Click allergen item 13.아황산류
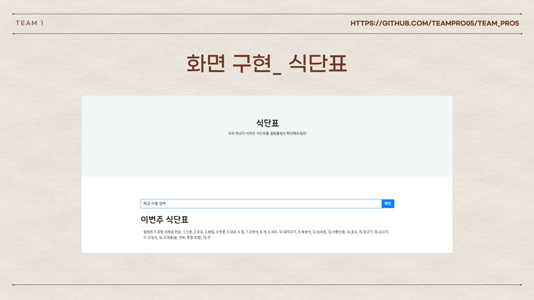The height and width of the screenshot is (300, 534). [x=336, y=232]
